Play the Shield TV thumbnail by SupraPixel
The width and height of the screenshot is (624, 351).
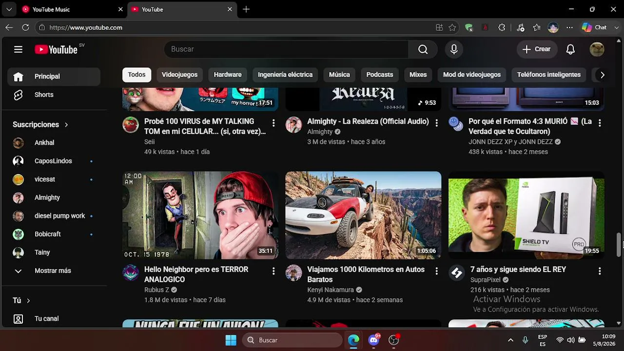coord(526,215)
